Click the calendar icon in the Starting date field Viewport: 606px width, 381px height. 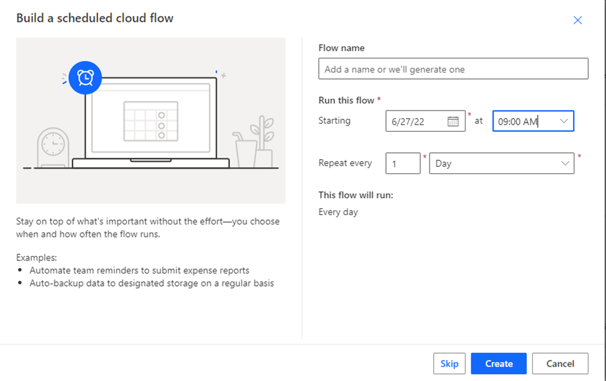[453, 121]
